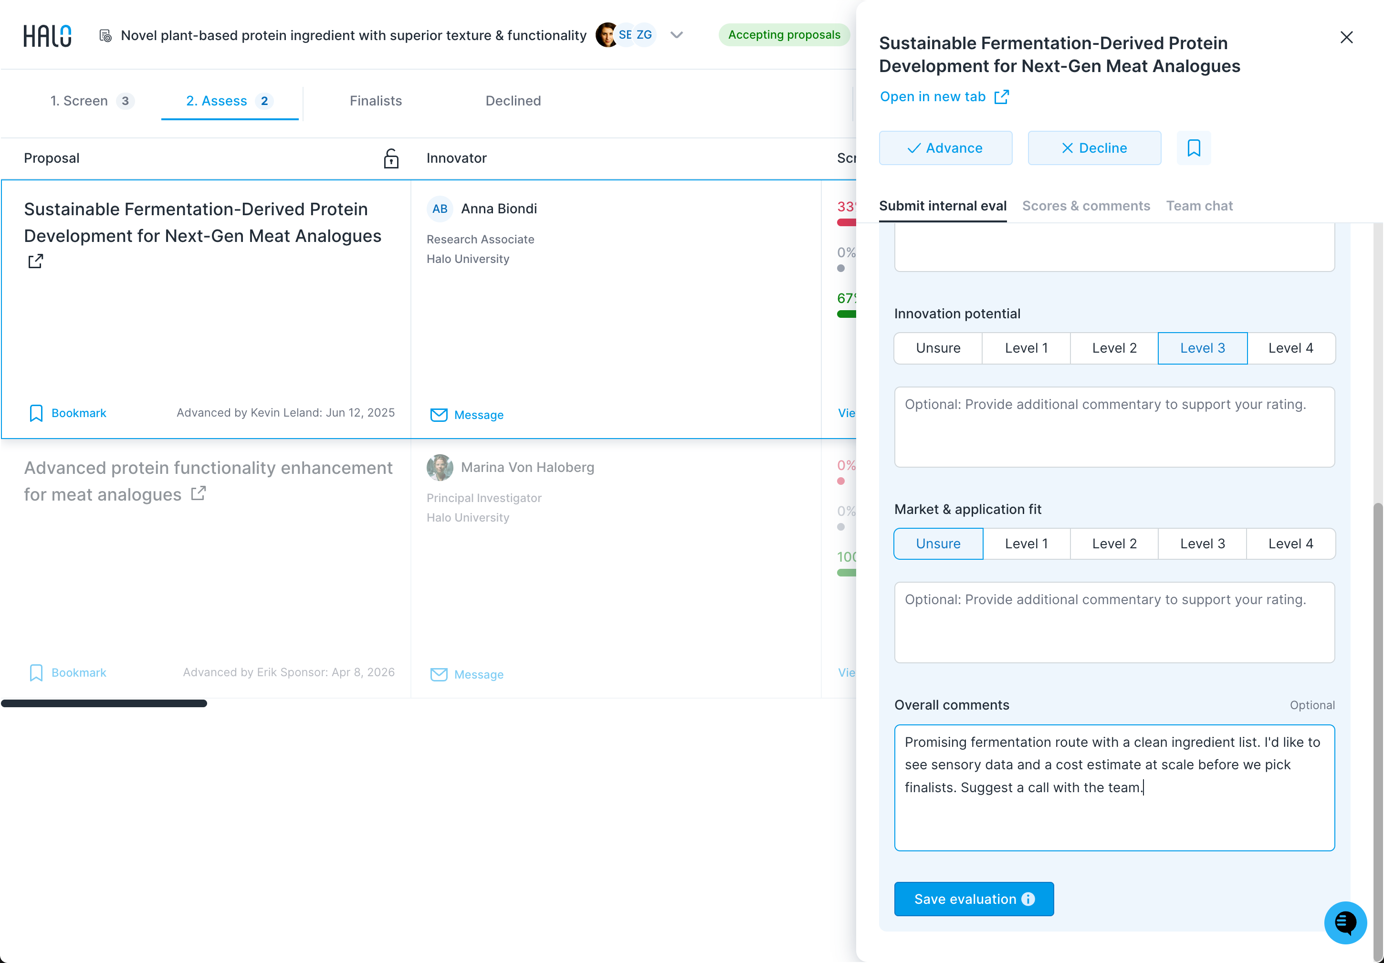Set Innovation potential to Level 4
Screen dimensions: 1384x963
tap(1290, 348)
